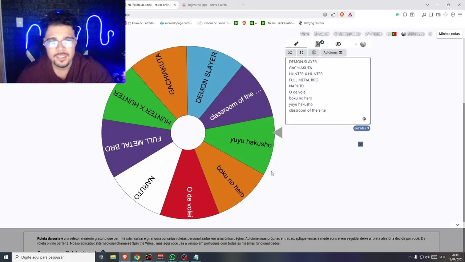Close the Roleta da sorte tab
This screenshot has width=465, height=262.
click(175, 5)
